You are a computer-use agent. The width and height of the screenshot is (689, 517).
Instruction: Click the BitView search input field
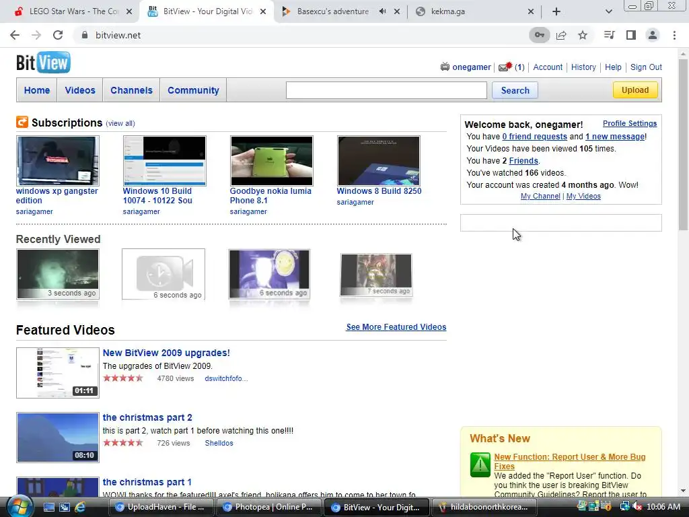pyautogui.click(x=386, y=90)
